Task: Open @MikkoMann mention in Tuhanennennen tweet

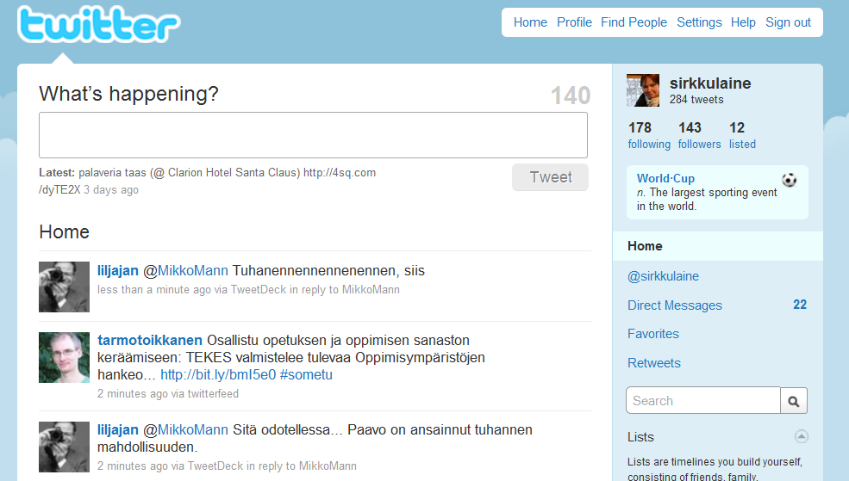Action: 185,271
